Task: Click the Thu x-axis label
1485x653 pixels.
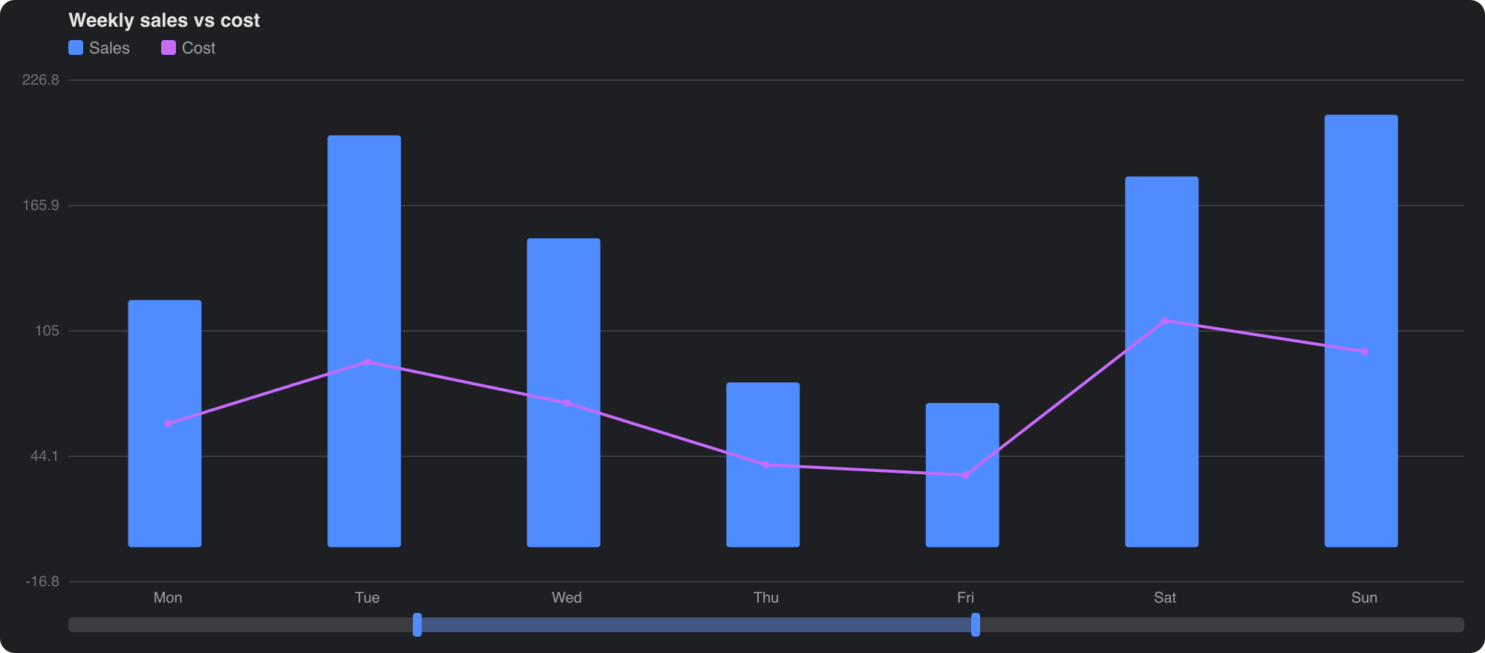Action: pos(766,598)
